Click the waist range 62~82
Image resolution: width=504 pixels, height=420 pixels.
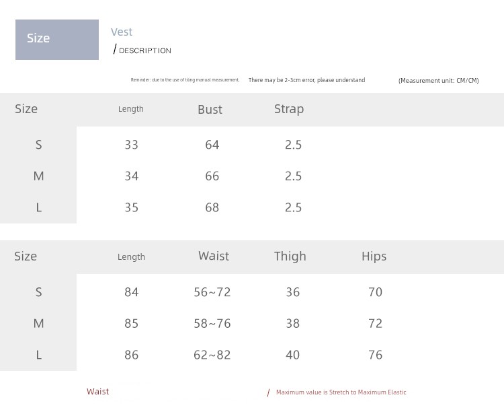click(x=212, y=355)
